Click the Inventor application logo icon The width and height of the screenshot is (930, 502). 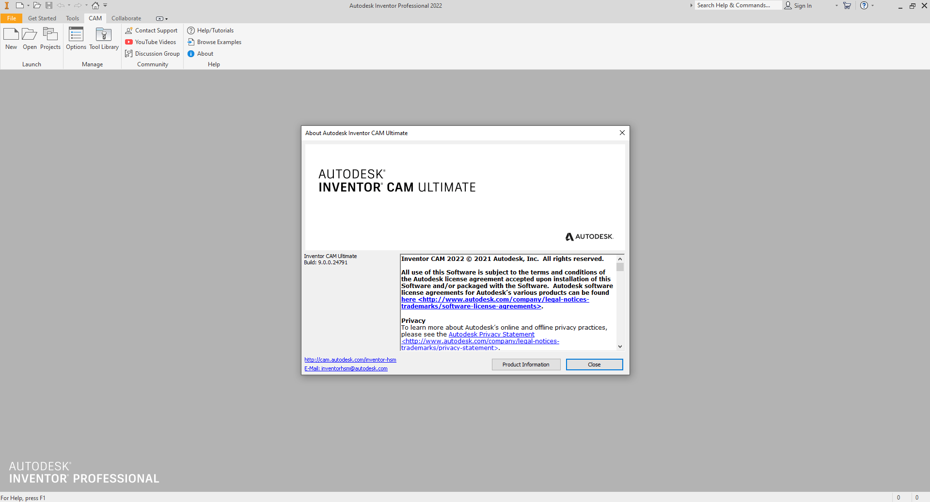(x=7, y=5)
